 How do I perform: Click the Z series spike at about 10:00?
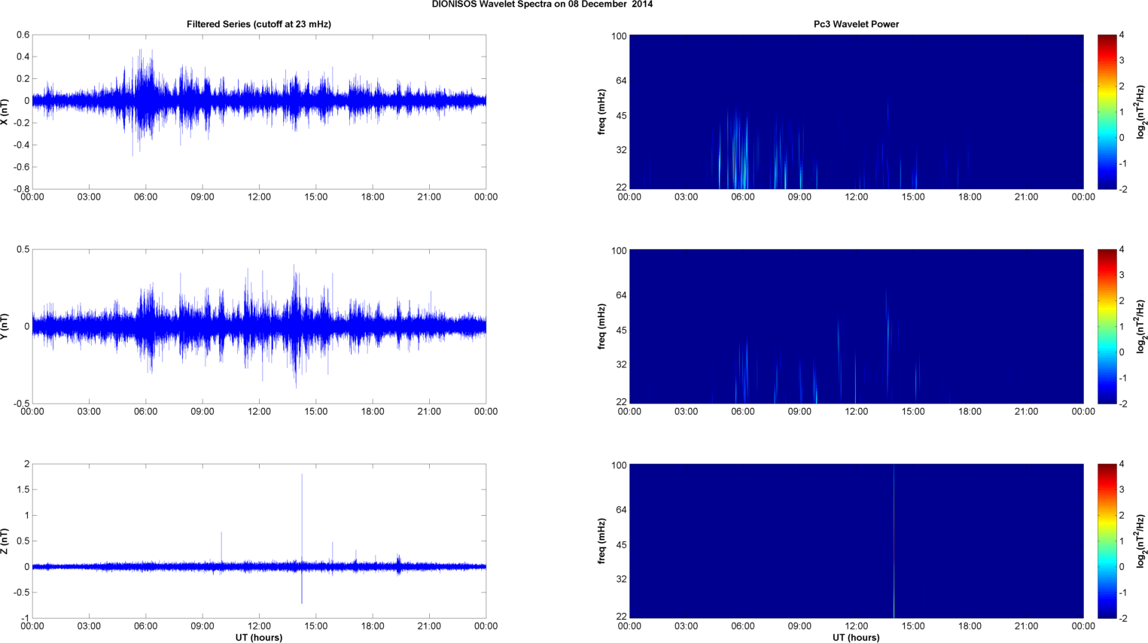tap(221, 547)
